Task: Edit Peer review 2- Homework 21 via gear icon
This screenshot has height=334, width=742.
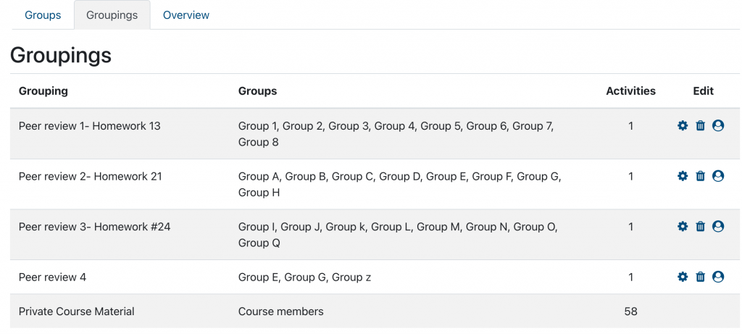Action: pos(683,176)
